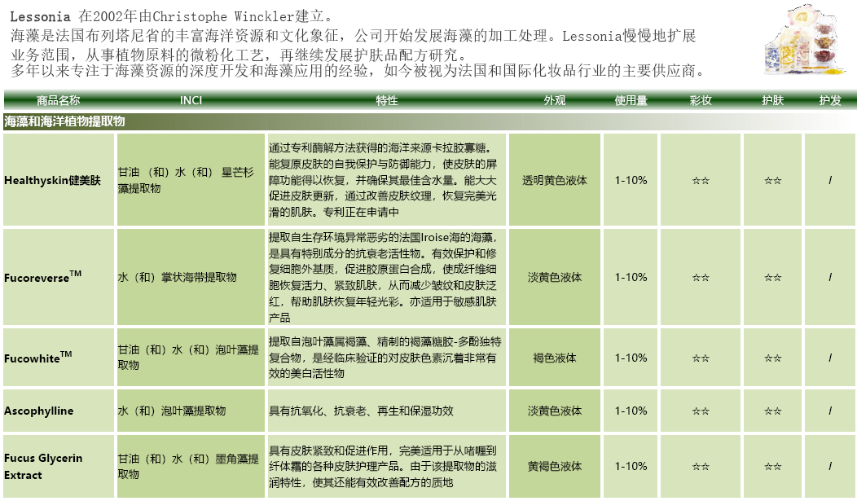The image size is (857, 501).
Task: Select the 透明黄色液体 appearance cell
Action: click(x=554, y=180)
